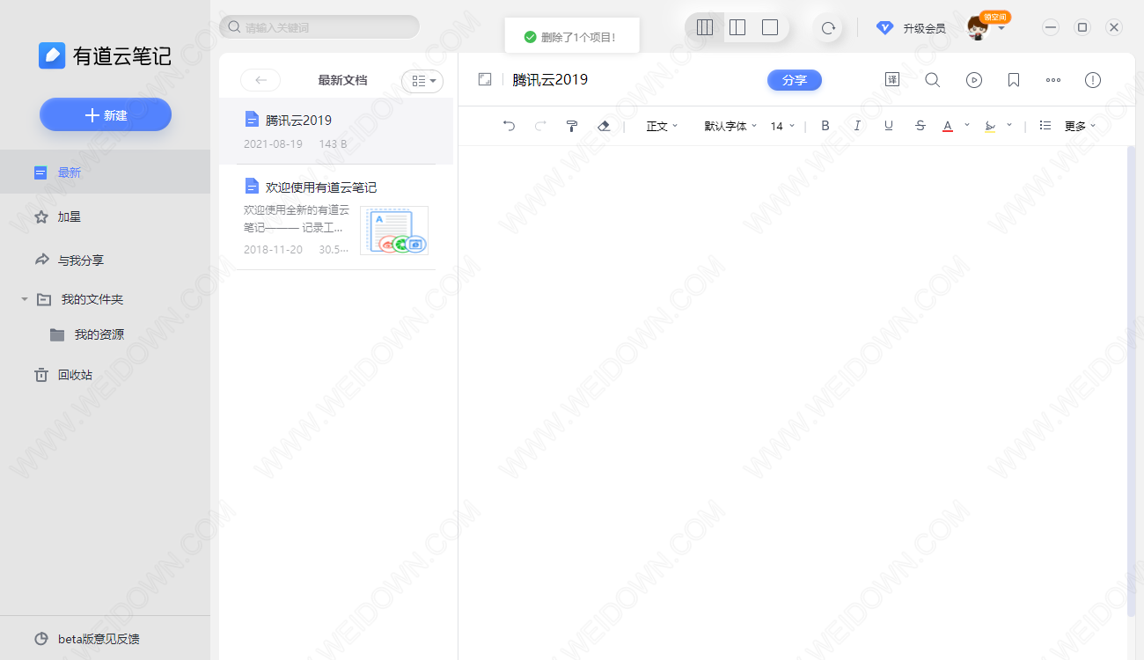This screenshot has width=1144, height=660.
Task: Click the translate 译 icon
Action: click(892, 79)
